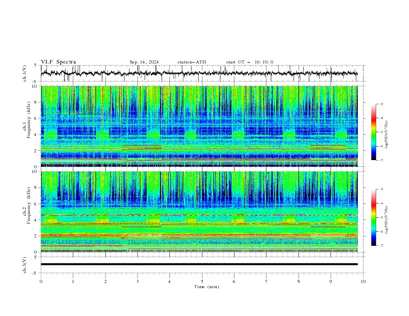
Task: Click the 'station=ATH' label
Action: 192,62
